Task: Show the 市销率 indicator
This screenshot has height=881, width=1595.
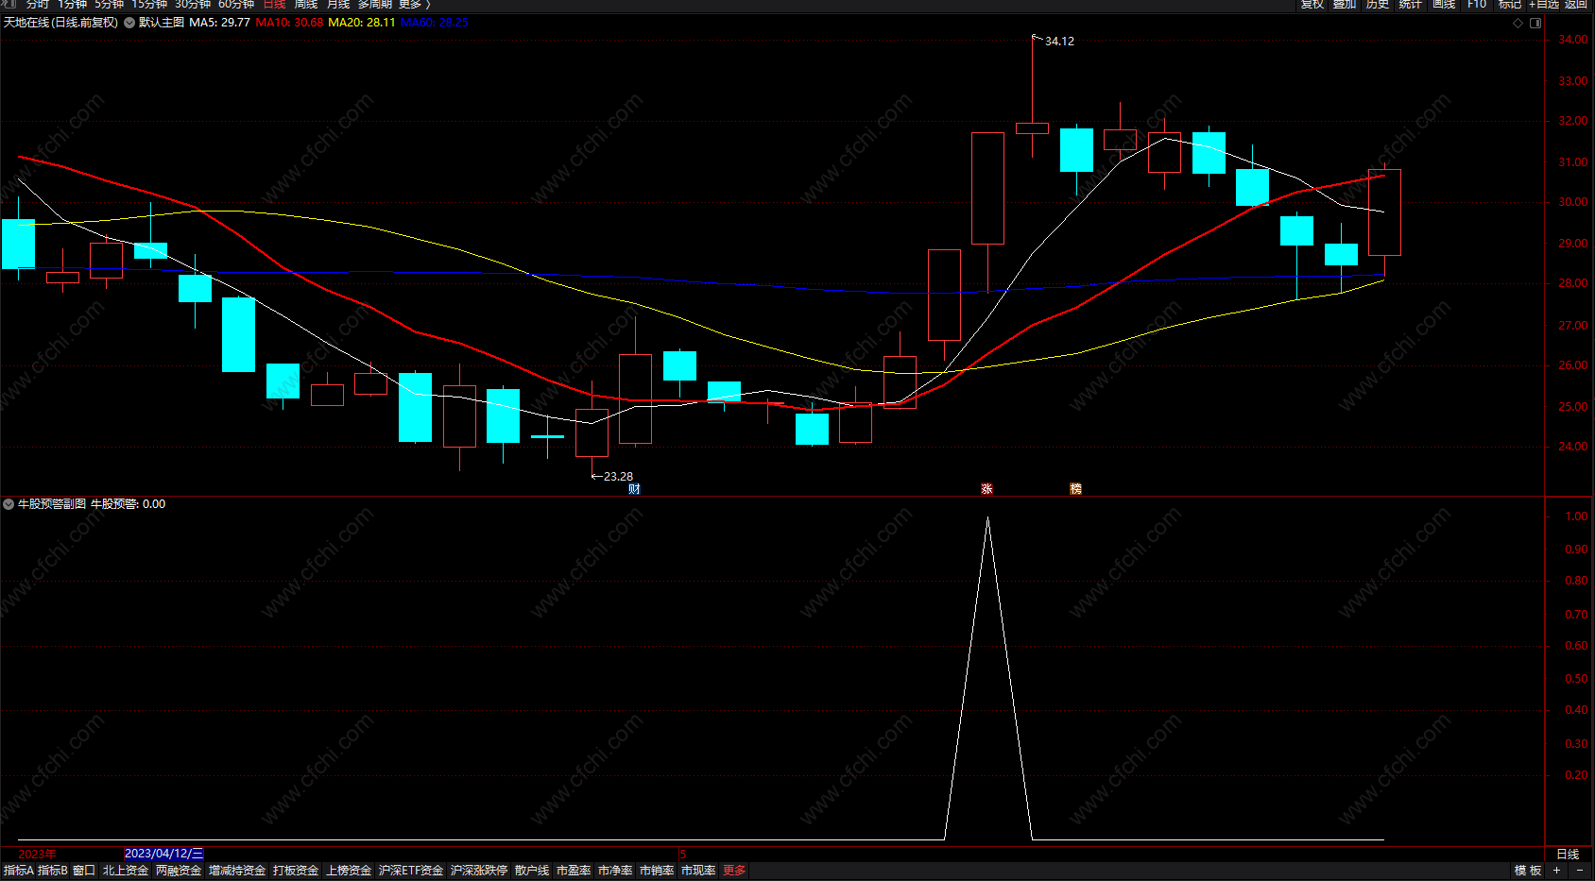Action: [657, 871]
